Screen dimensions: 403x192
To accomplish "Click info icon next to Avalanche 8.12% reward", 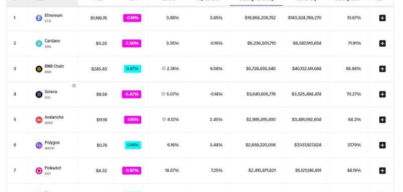I will point(164,119).
